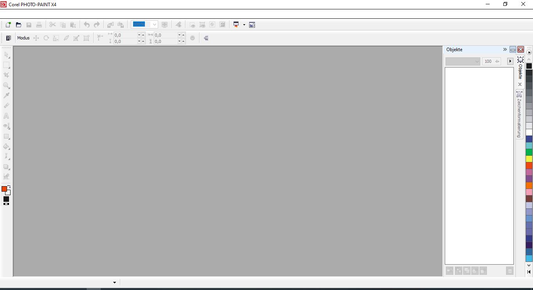
Task: Select the Object Pick tool
Action: coord(6,55)
